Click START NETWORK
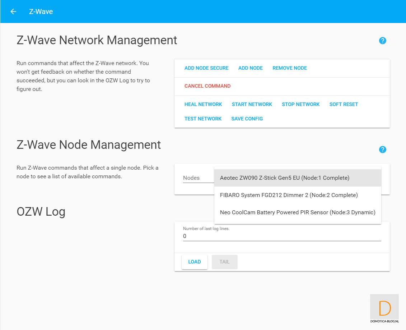Image resolution: width=406 pixels, height=330 pixels. 252,104
